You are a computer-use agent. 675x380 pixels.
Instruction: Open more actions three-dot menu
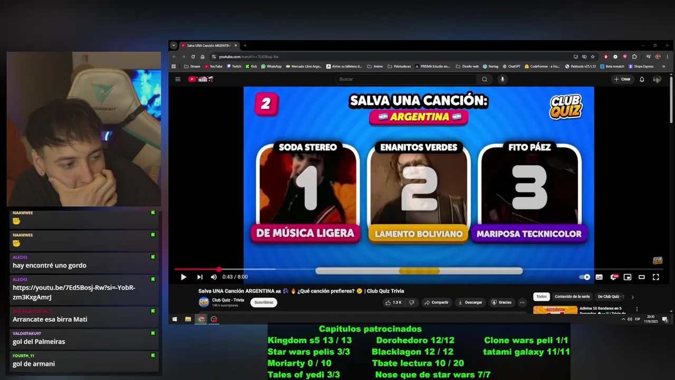[522, 302]
